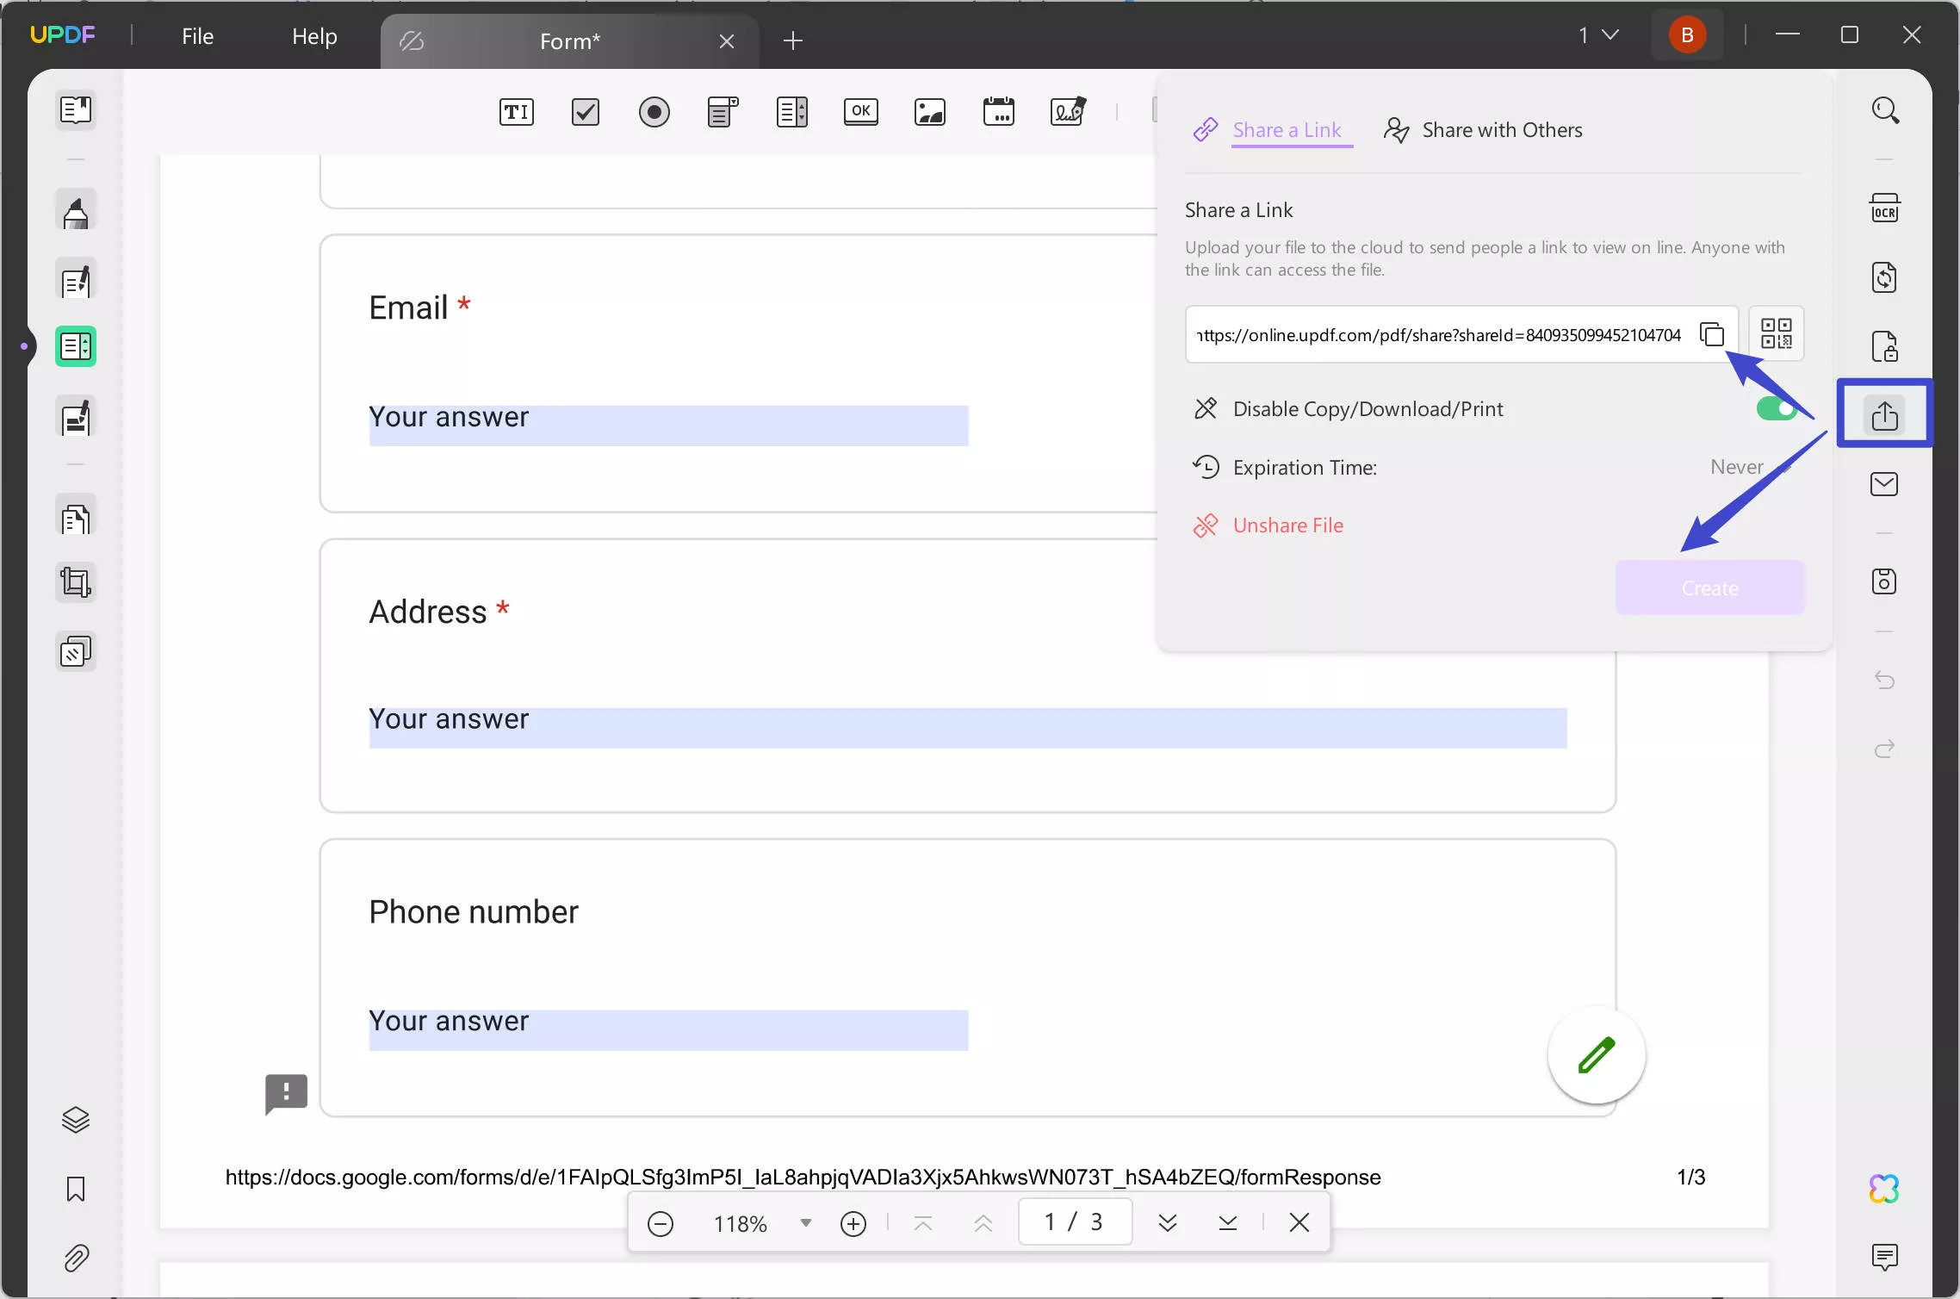Click the Phone number answer field
The width and height of the screenshot is (1960, 1299).
pos(669,1030)
